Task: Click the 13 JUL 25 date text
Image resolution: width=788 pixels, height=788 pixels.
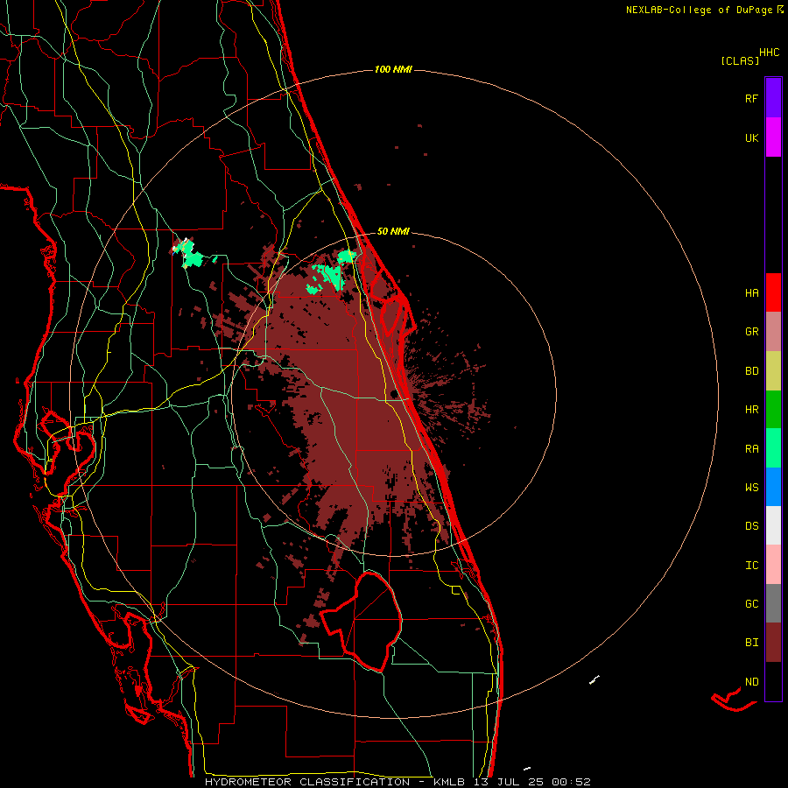Action: (509, 782)
